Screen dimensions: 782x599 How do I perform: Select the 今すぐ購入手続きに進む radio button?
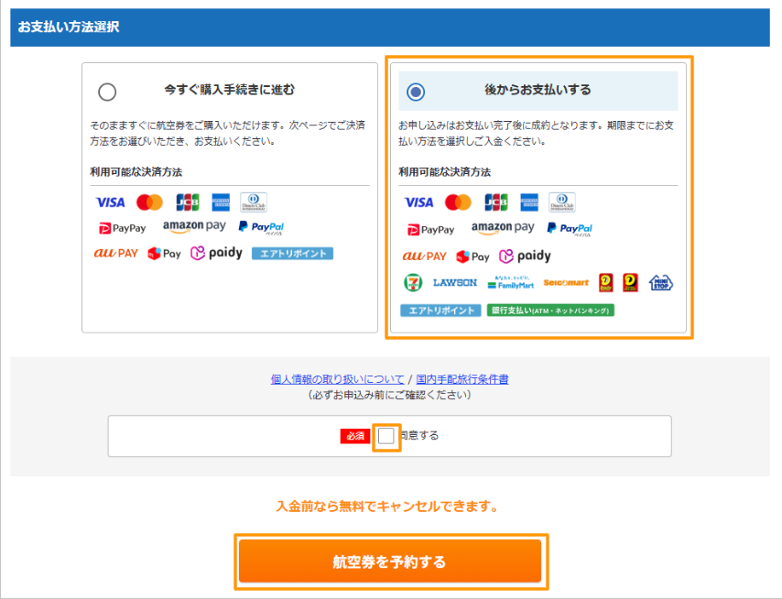(107, 92)
